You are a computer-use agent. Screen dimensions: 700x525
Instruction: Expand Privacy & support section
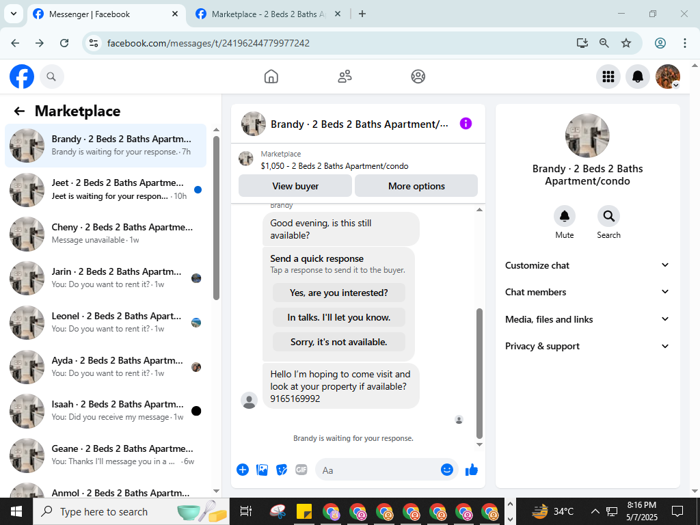pos(587,346)
